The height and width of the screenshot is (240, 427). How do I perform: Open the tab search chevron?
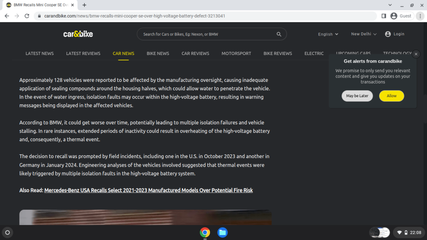pyautogui.click(x=390, y=5)
